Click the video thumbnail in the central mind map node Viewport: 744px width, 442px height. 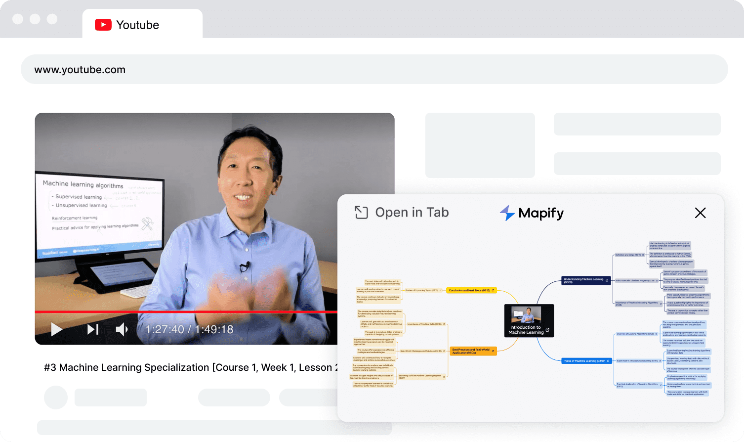pos(526,315)
